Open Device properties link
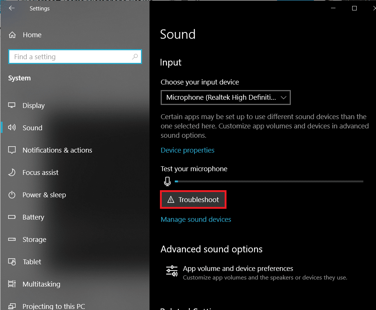 point(187,150)
